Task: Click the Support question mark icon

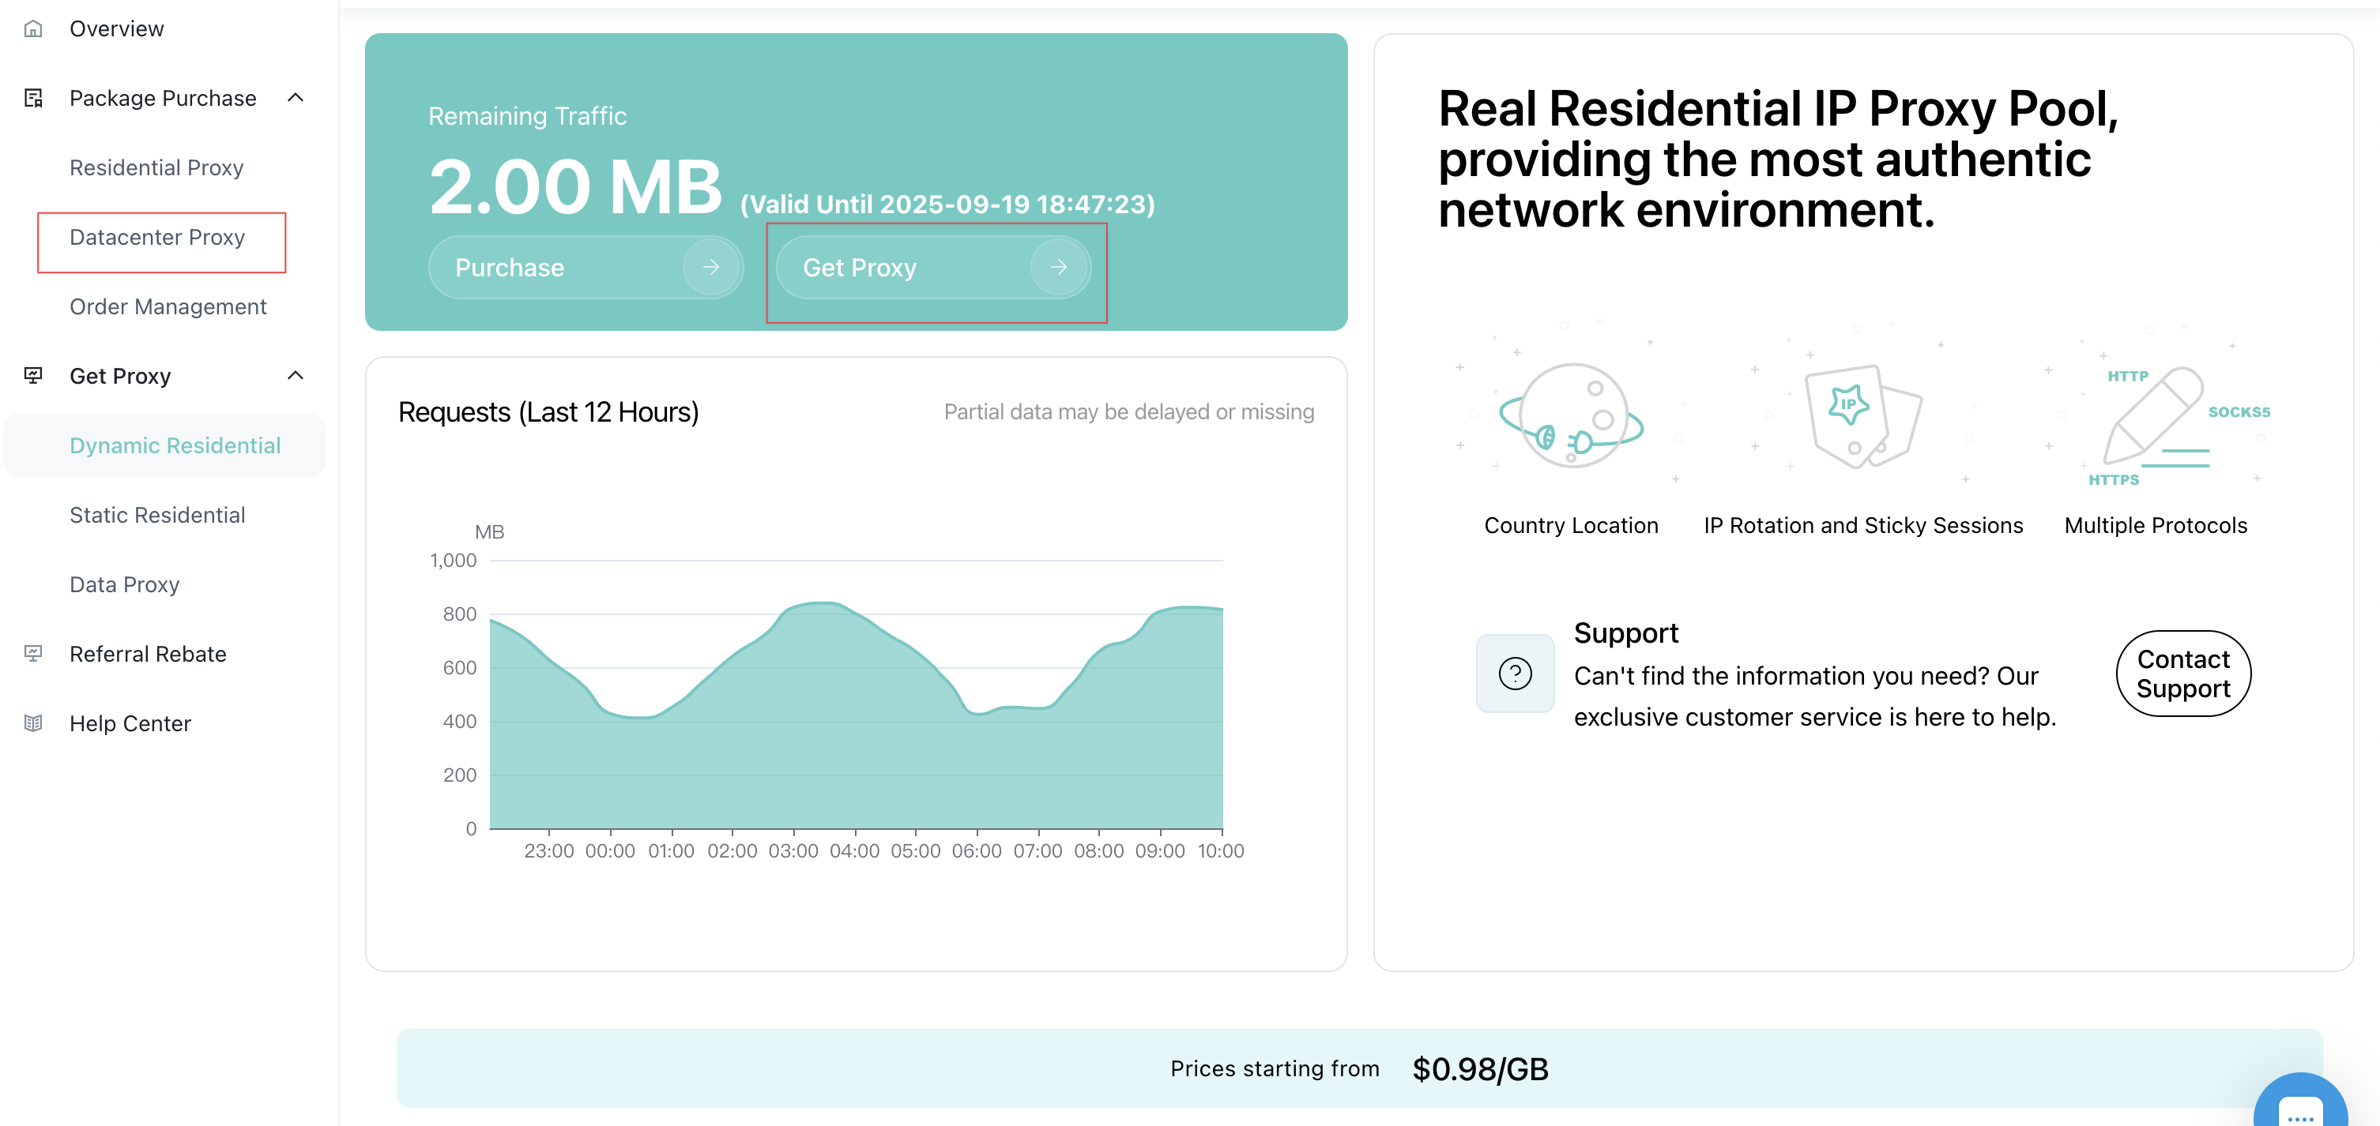Action: (x=1514, y=674)
